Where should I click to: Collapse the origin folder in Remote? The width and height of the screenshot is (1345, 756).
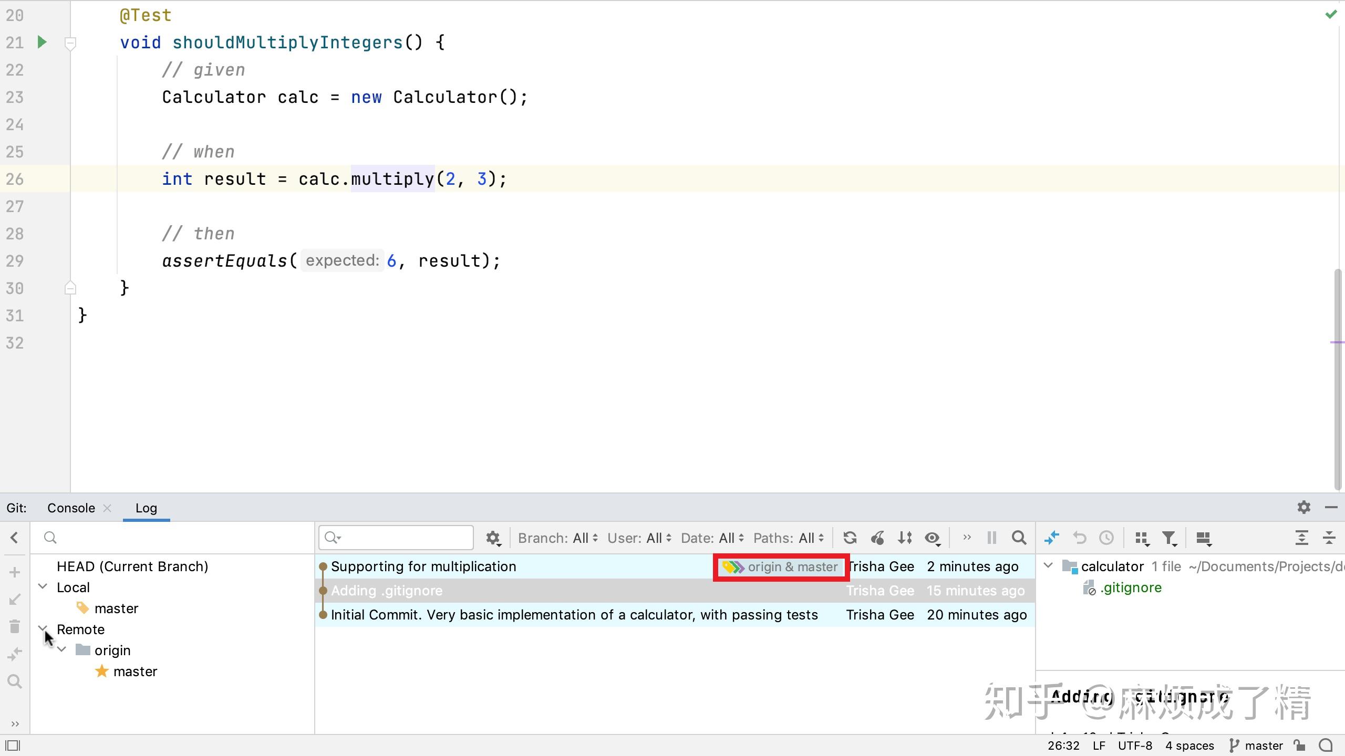pos(61,649)
